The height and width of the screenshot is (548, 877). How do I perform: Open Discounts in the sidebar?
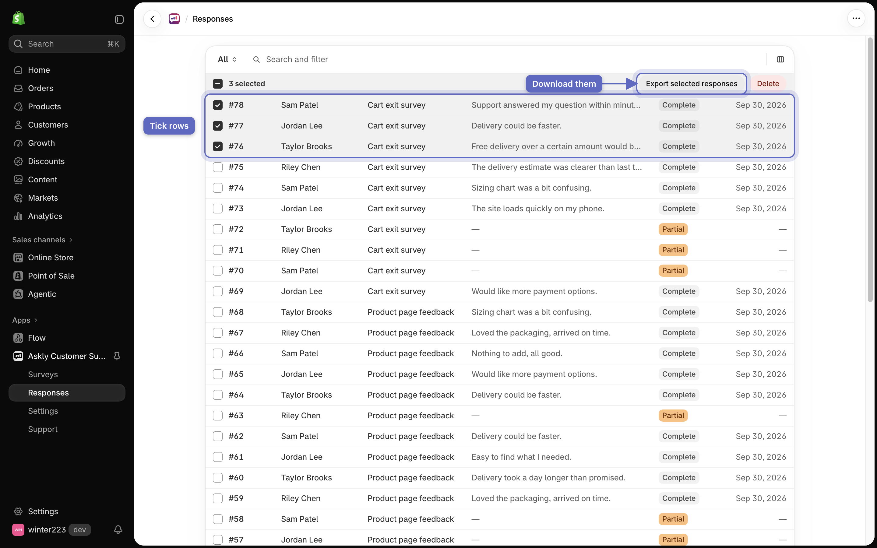click(67, 161)
